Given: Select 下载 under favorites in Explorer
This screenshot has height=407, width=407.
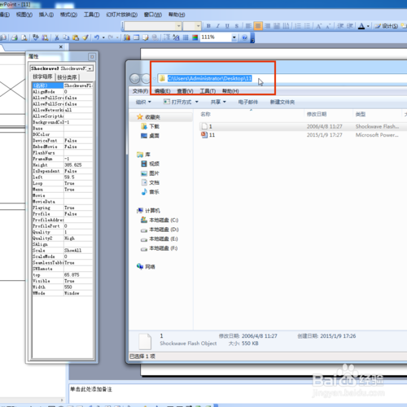Looking at the screenshot, I should [x=150, y=126].
